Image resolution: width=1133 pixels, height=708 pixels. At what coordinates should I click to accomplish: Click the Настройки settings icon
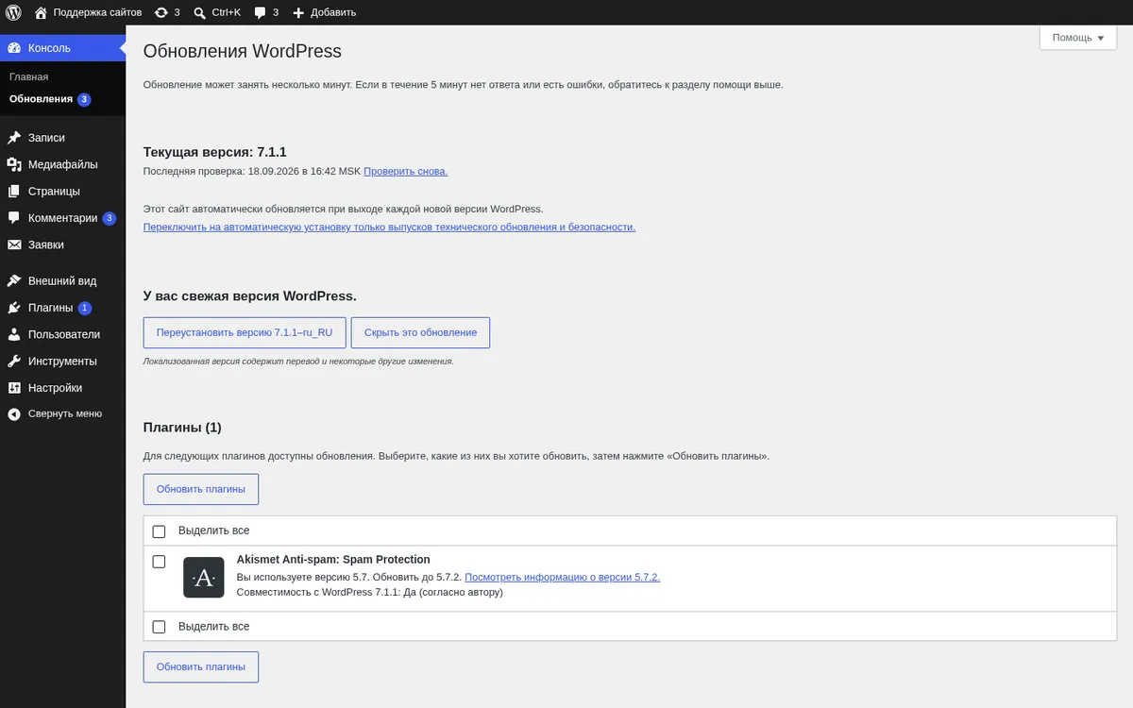click(x=14, y=388)
